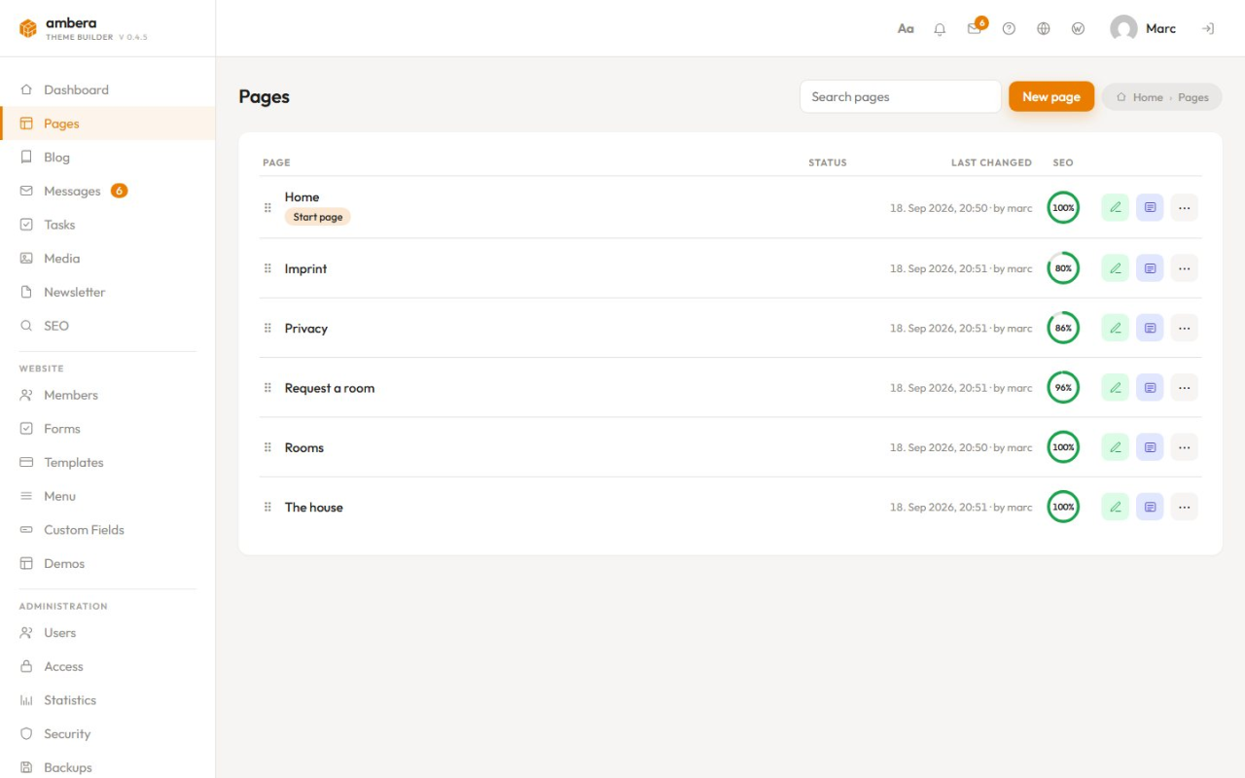Open the comments icon for Imprint row

[1150, 268]
